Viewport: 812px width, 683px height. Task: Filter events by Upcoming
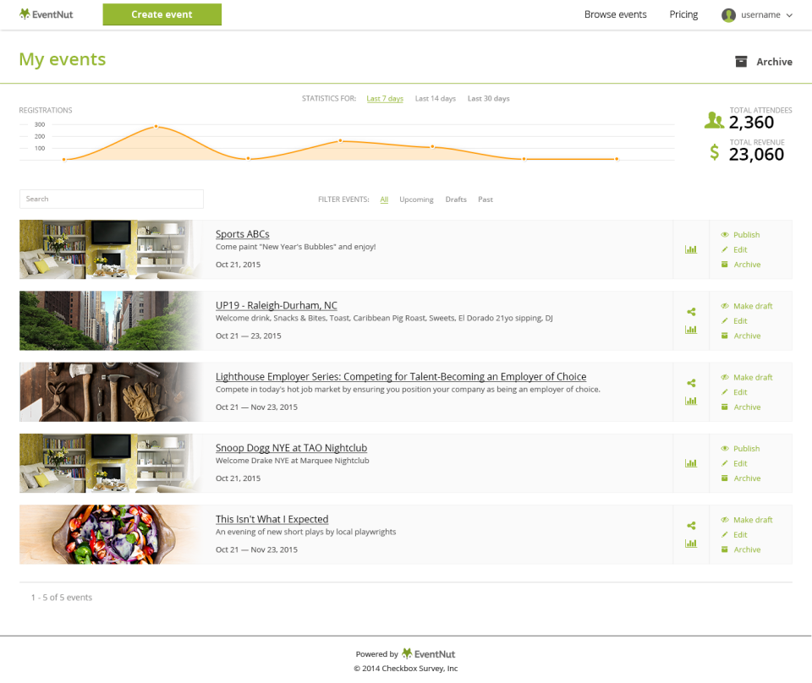click(416, 199)
